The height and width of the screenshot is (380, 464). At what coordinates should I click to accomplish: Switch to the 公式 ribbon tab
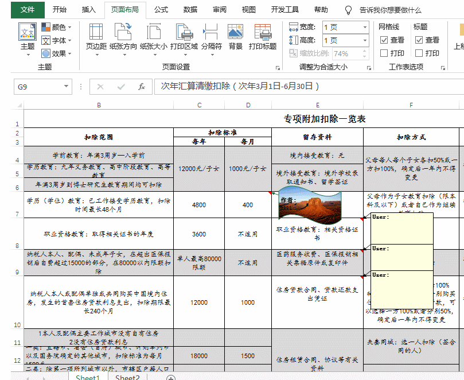(x=161, y=10)
